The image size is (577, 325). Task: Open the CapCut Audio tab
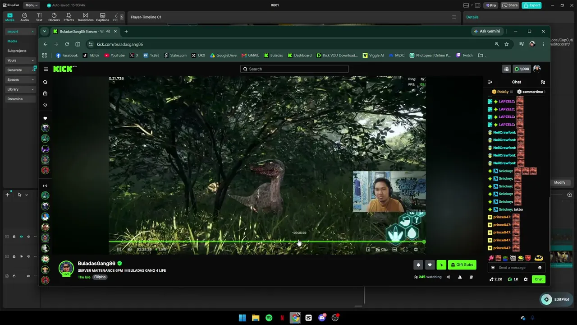(24, 17)
